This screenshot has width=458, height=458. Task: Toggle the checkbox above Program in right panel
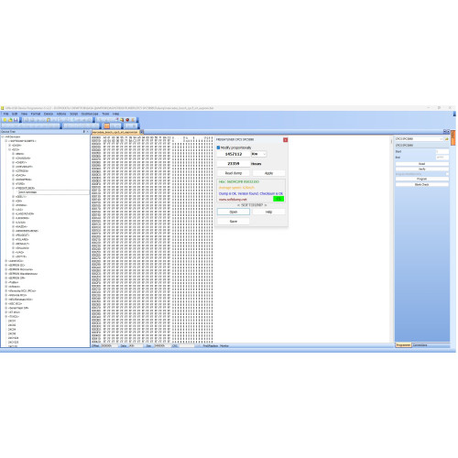(x=447, y=174)
